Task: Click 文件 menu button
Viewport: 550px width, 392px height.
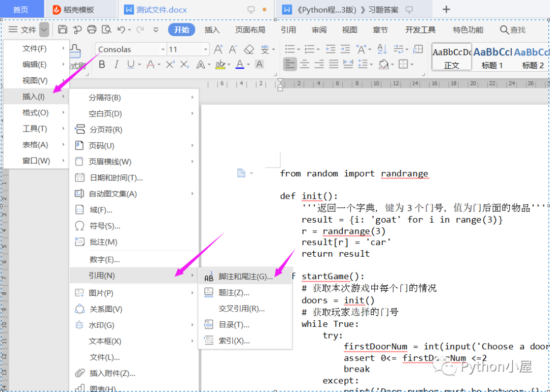Action: (22, 30)
